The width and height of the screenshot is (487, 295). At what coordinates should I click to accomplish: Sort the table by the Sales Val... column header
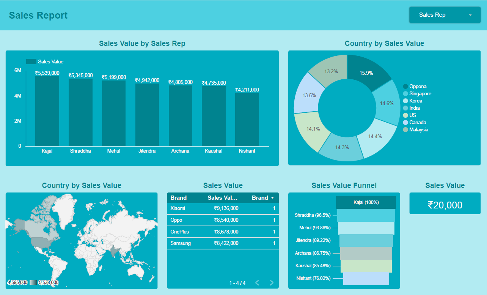tap(223, 198)
